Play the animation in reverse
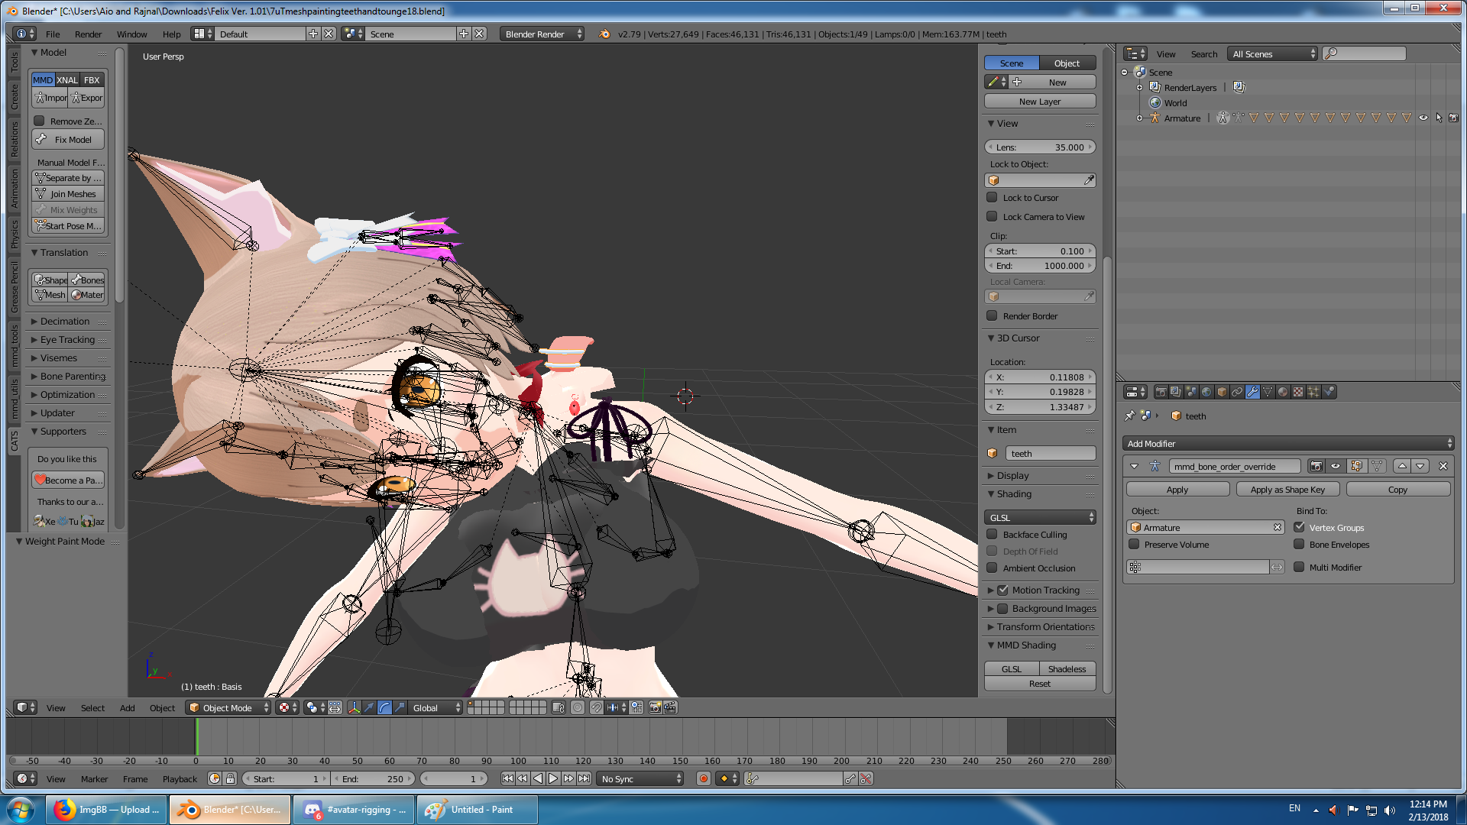This screenshot has height=825, width=1467. click(538, 778)
